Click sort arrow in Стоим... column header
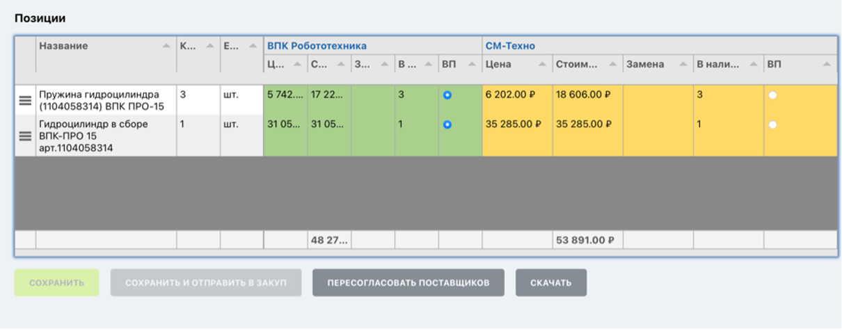 pos(612,65)
